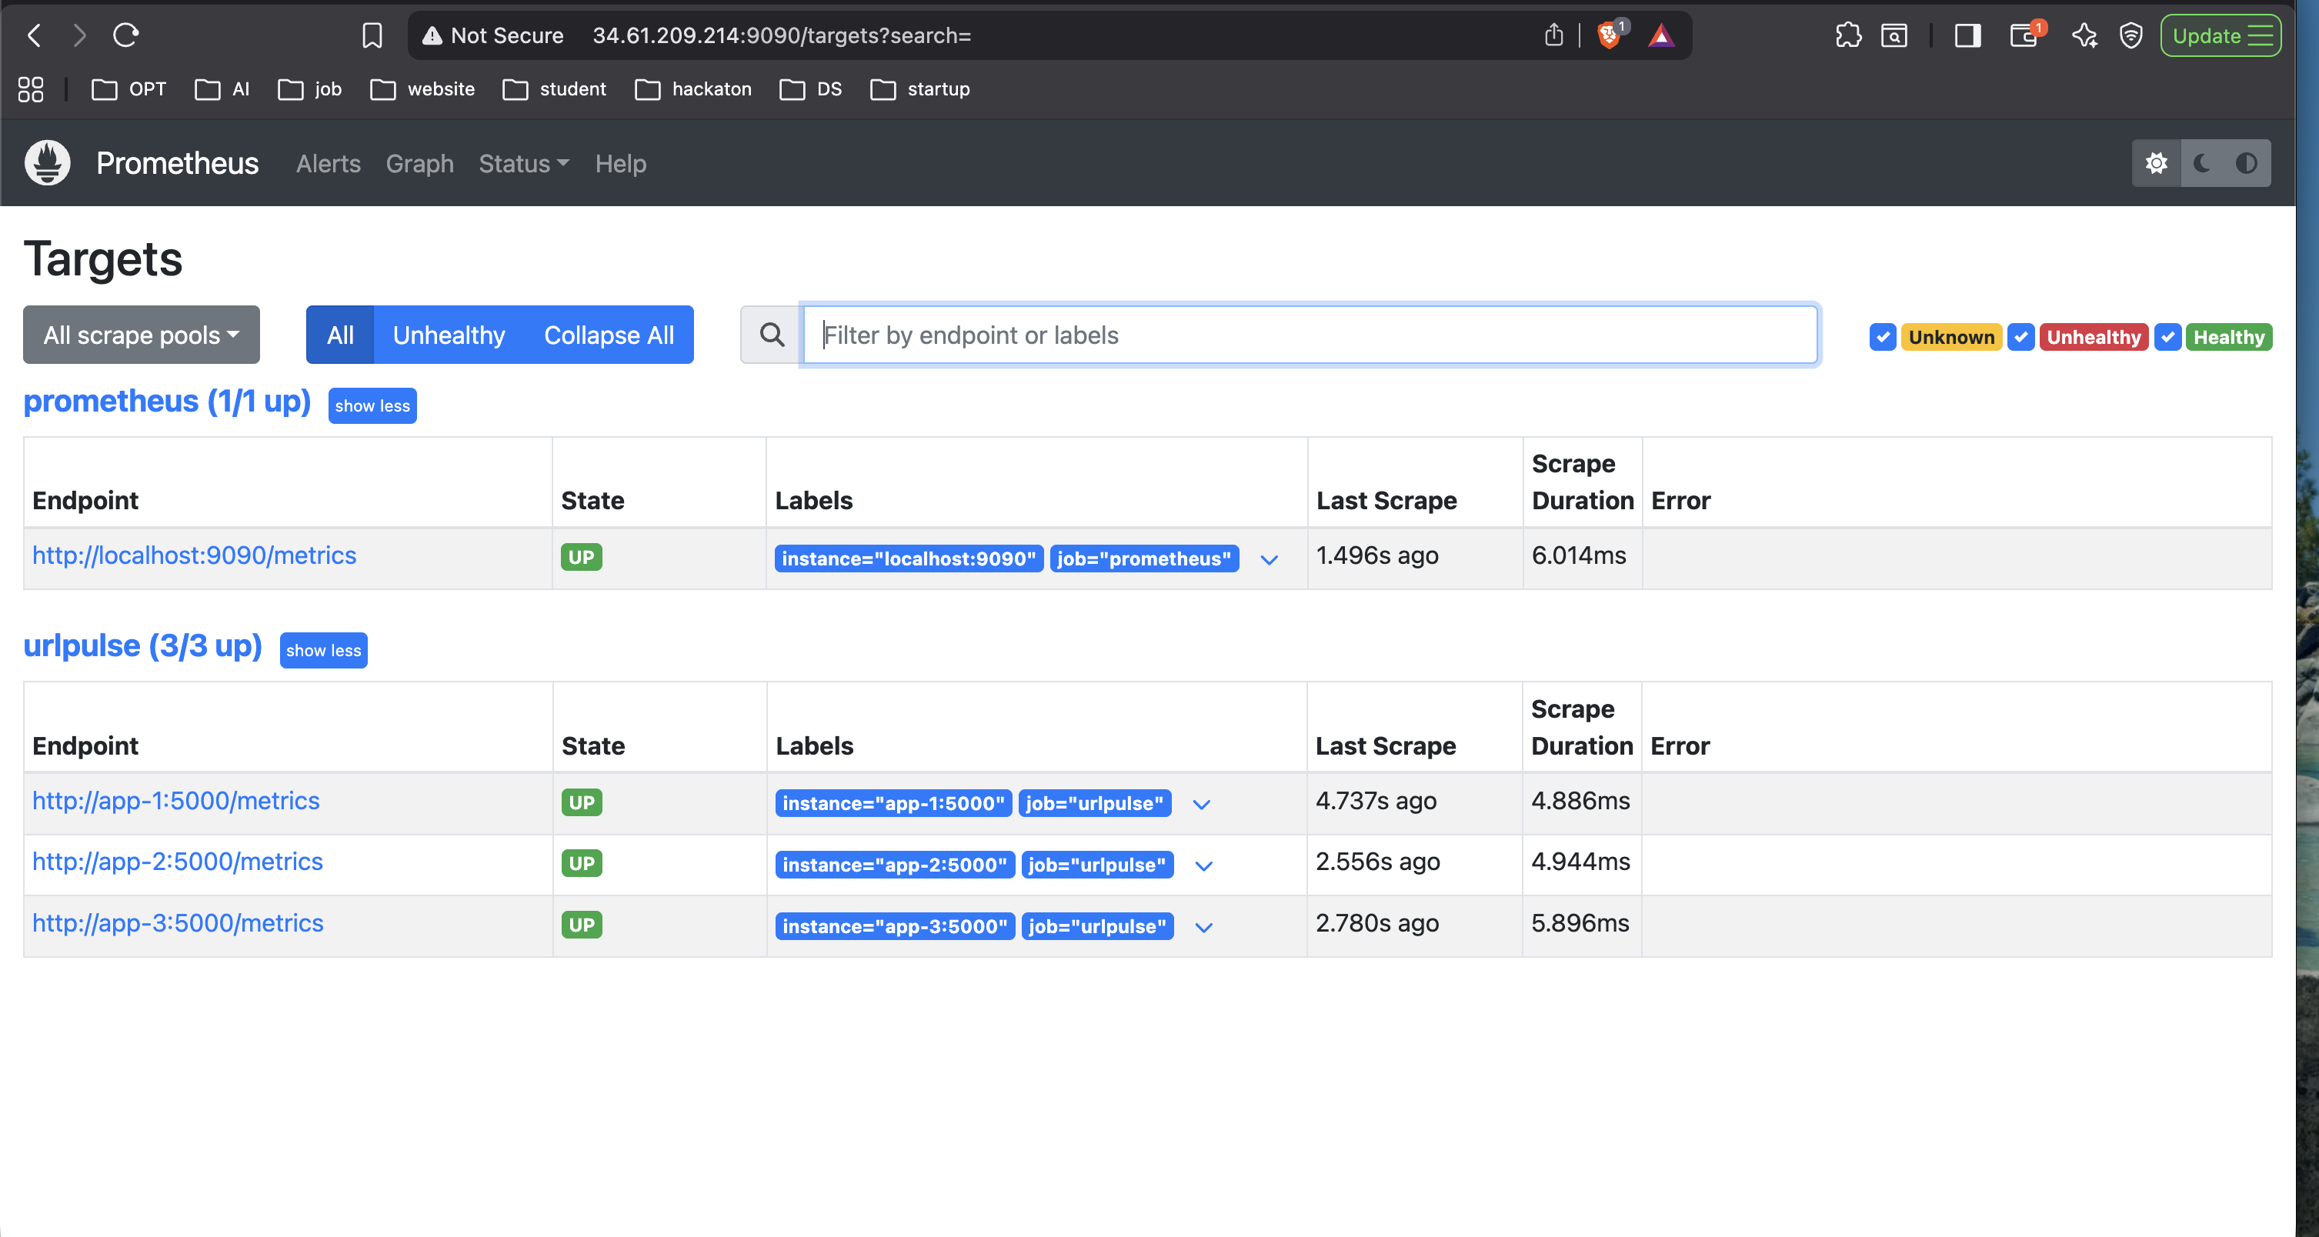
Task: Expand labels for localhost:9090 target
Action: [1270, 559]
